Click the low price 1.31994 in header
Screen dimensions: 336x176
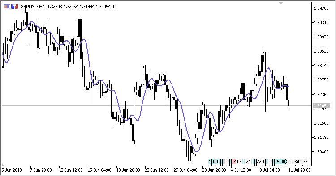pos(87,7)
